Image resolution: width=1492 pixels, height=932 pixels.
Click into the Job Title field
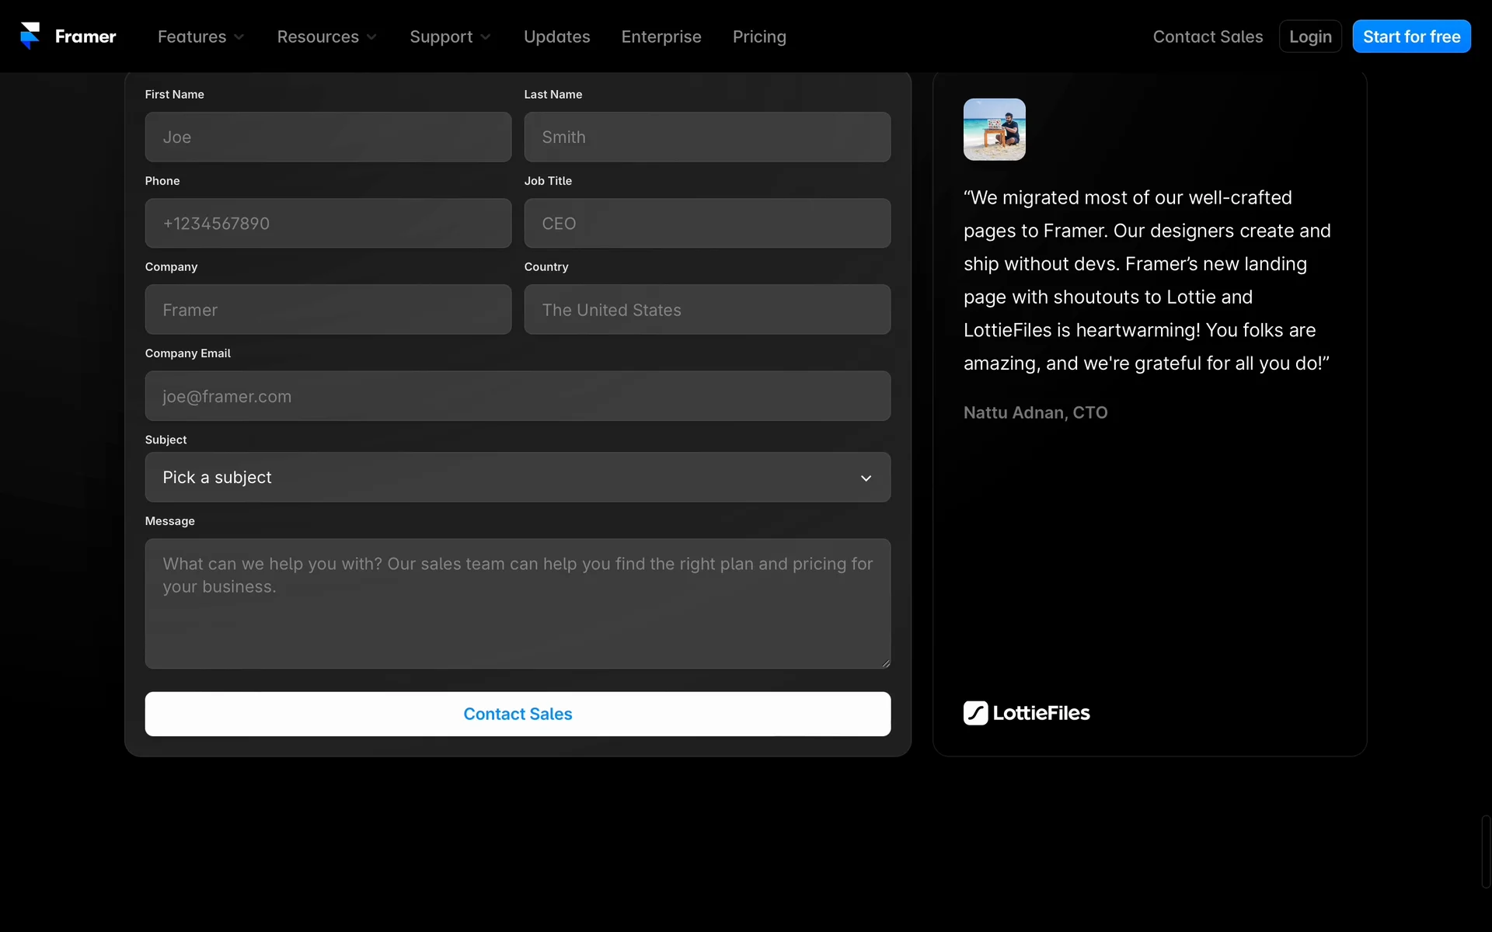click(x=707, y=224)
